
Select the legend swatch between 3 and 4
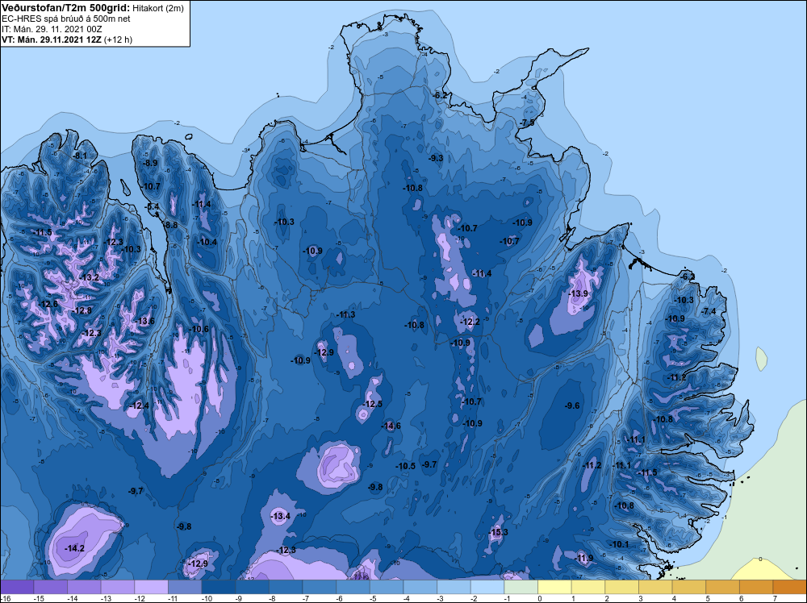point(655,587)
